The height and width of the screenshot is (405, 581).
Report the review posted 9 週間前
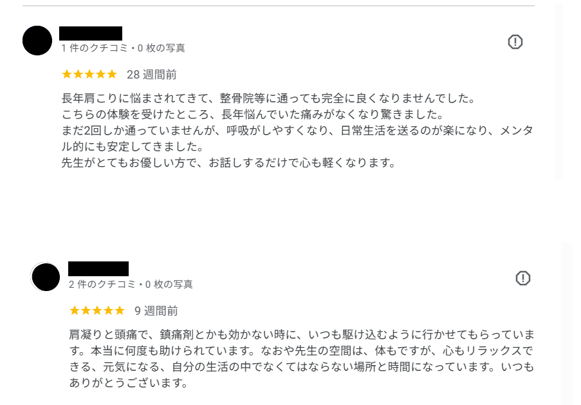click(x=523, y=278)
